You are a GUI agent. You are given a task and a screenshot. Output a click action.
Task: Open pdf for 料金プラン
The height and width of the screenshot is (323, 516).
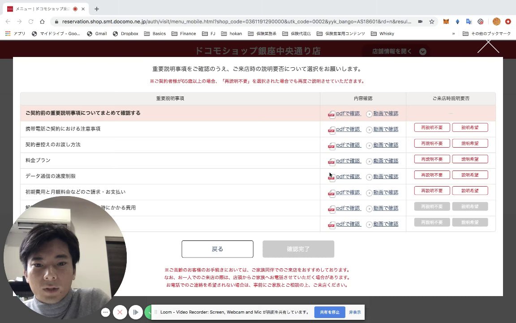click(348, 161)
